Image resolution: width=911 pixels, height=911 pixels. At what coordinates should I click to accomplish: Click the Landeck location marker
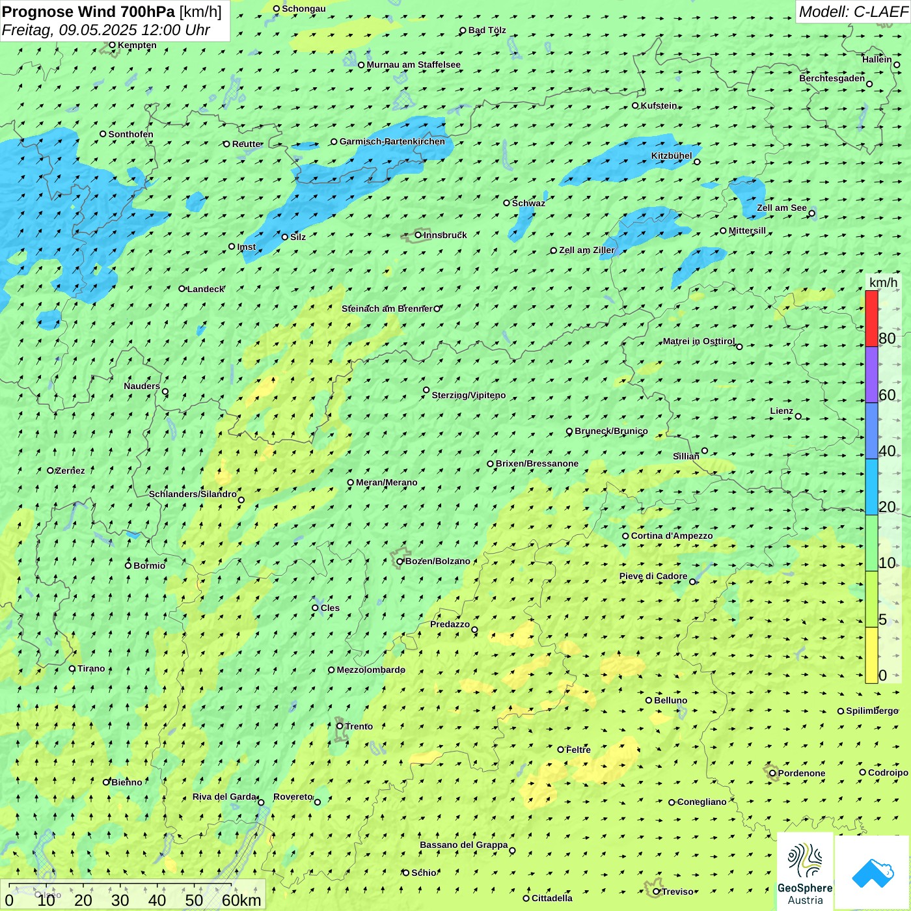[182, 289]
